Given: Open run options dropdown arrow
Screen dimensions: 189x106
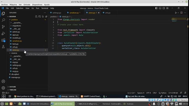Looking at the screenshot, I should pos(178,13).
